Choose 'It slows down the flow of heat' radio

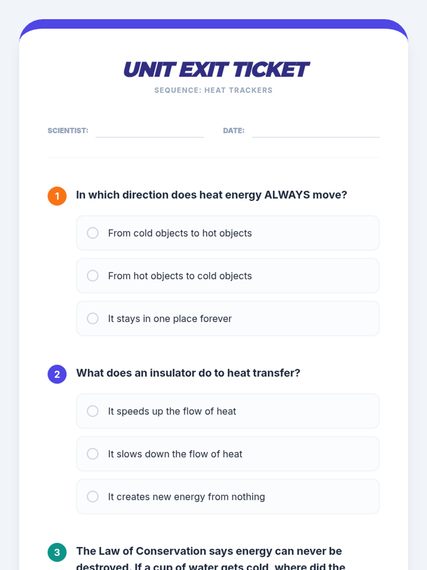pyautogui.click(x=93, y=454)
